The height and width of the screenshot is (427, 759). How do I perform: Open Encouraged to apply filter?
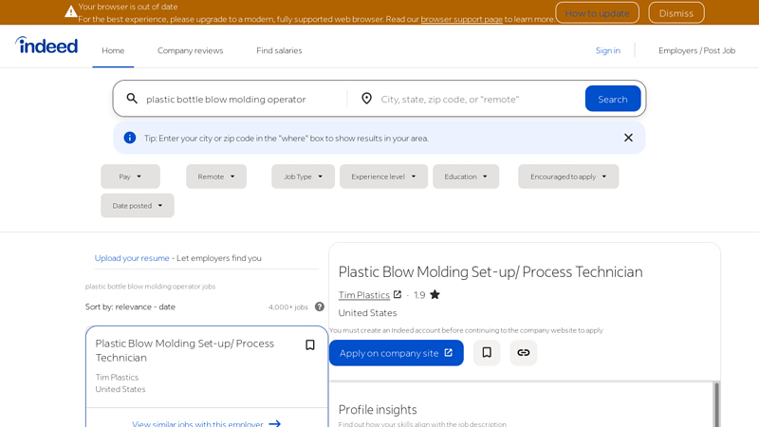pos(568,176)
